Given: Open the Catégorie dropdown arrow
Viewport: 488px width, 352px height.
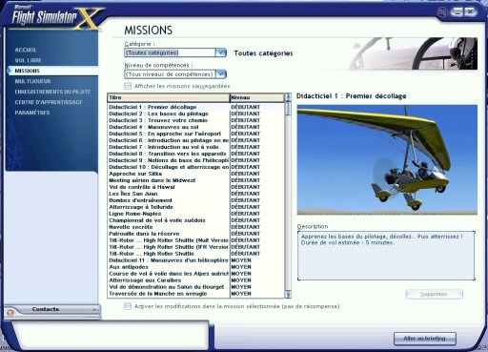Looking at the screenshot, I should coord(221,52).
